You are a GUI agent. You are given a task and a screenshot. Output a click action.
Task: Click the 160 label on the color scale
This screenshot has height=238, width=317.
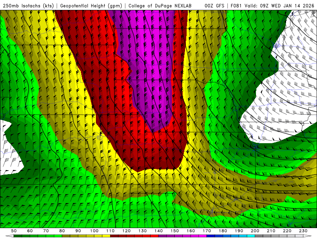[x=191, y=231]
